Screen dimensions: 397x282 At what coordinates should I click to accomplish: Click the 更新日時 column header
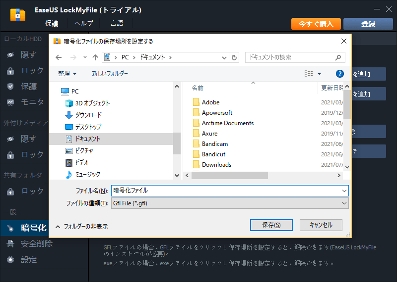click(332, 88)
